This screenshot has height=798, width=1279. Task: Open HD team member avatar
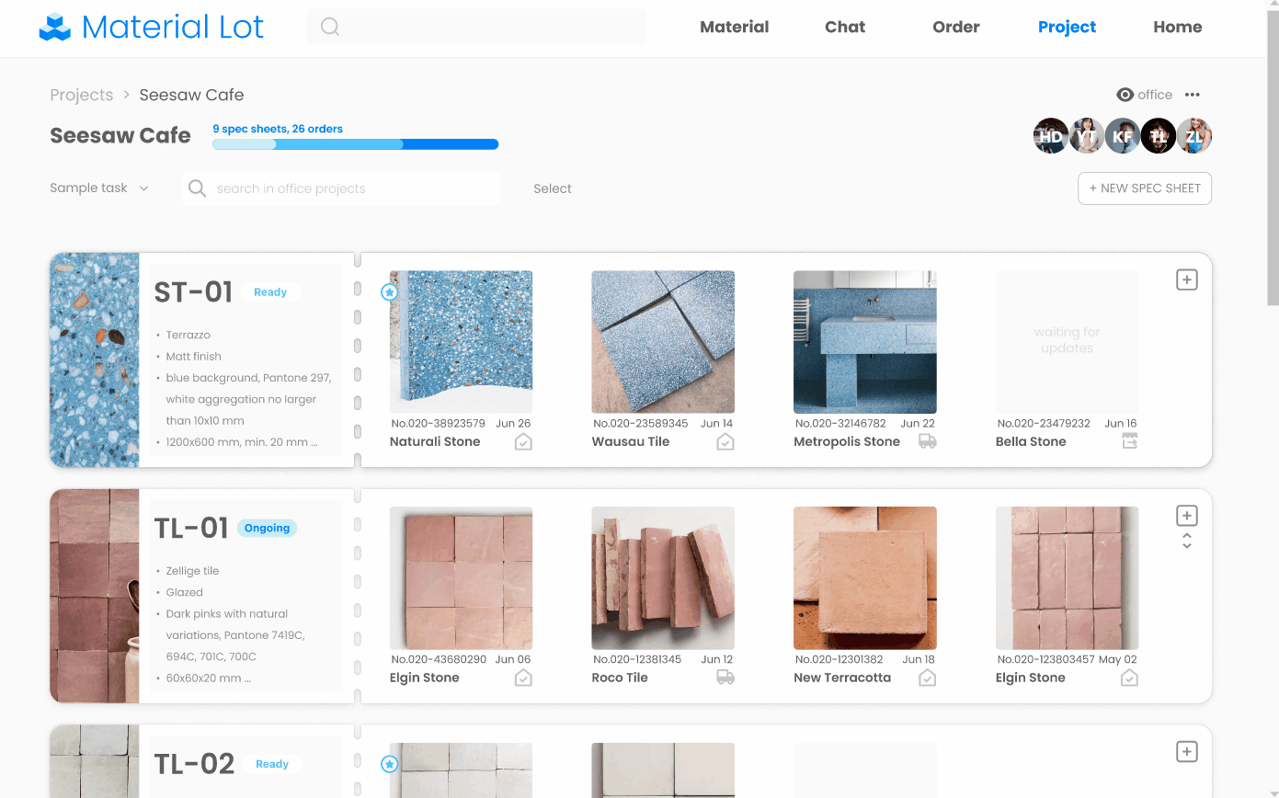point(1050,136)
